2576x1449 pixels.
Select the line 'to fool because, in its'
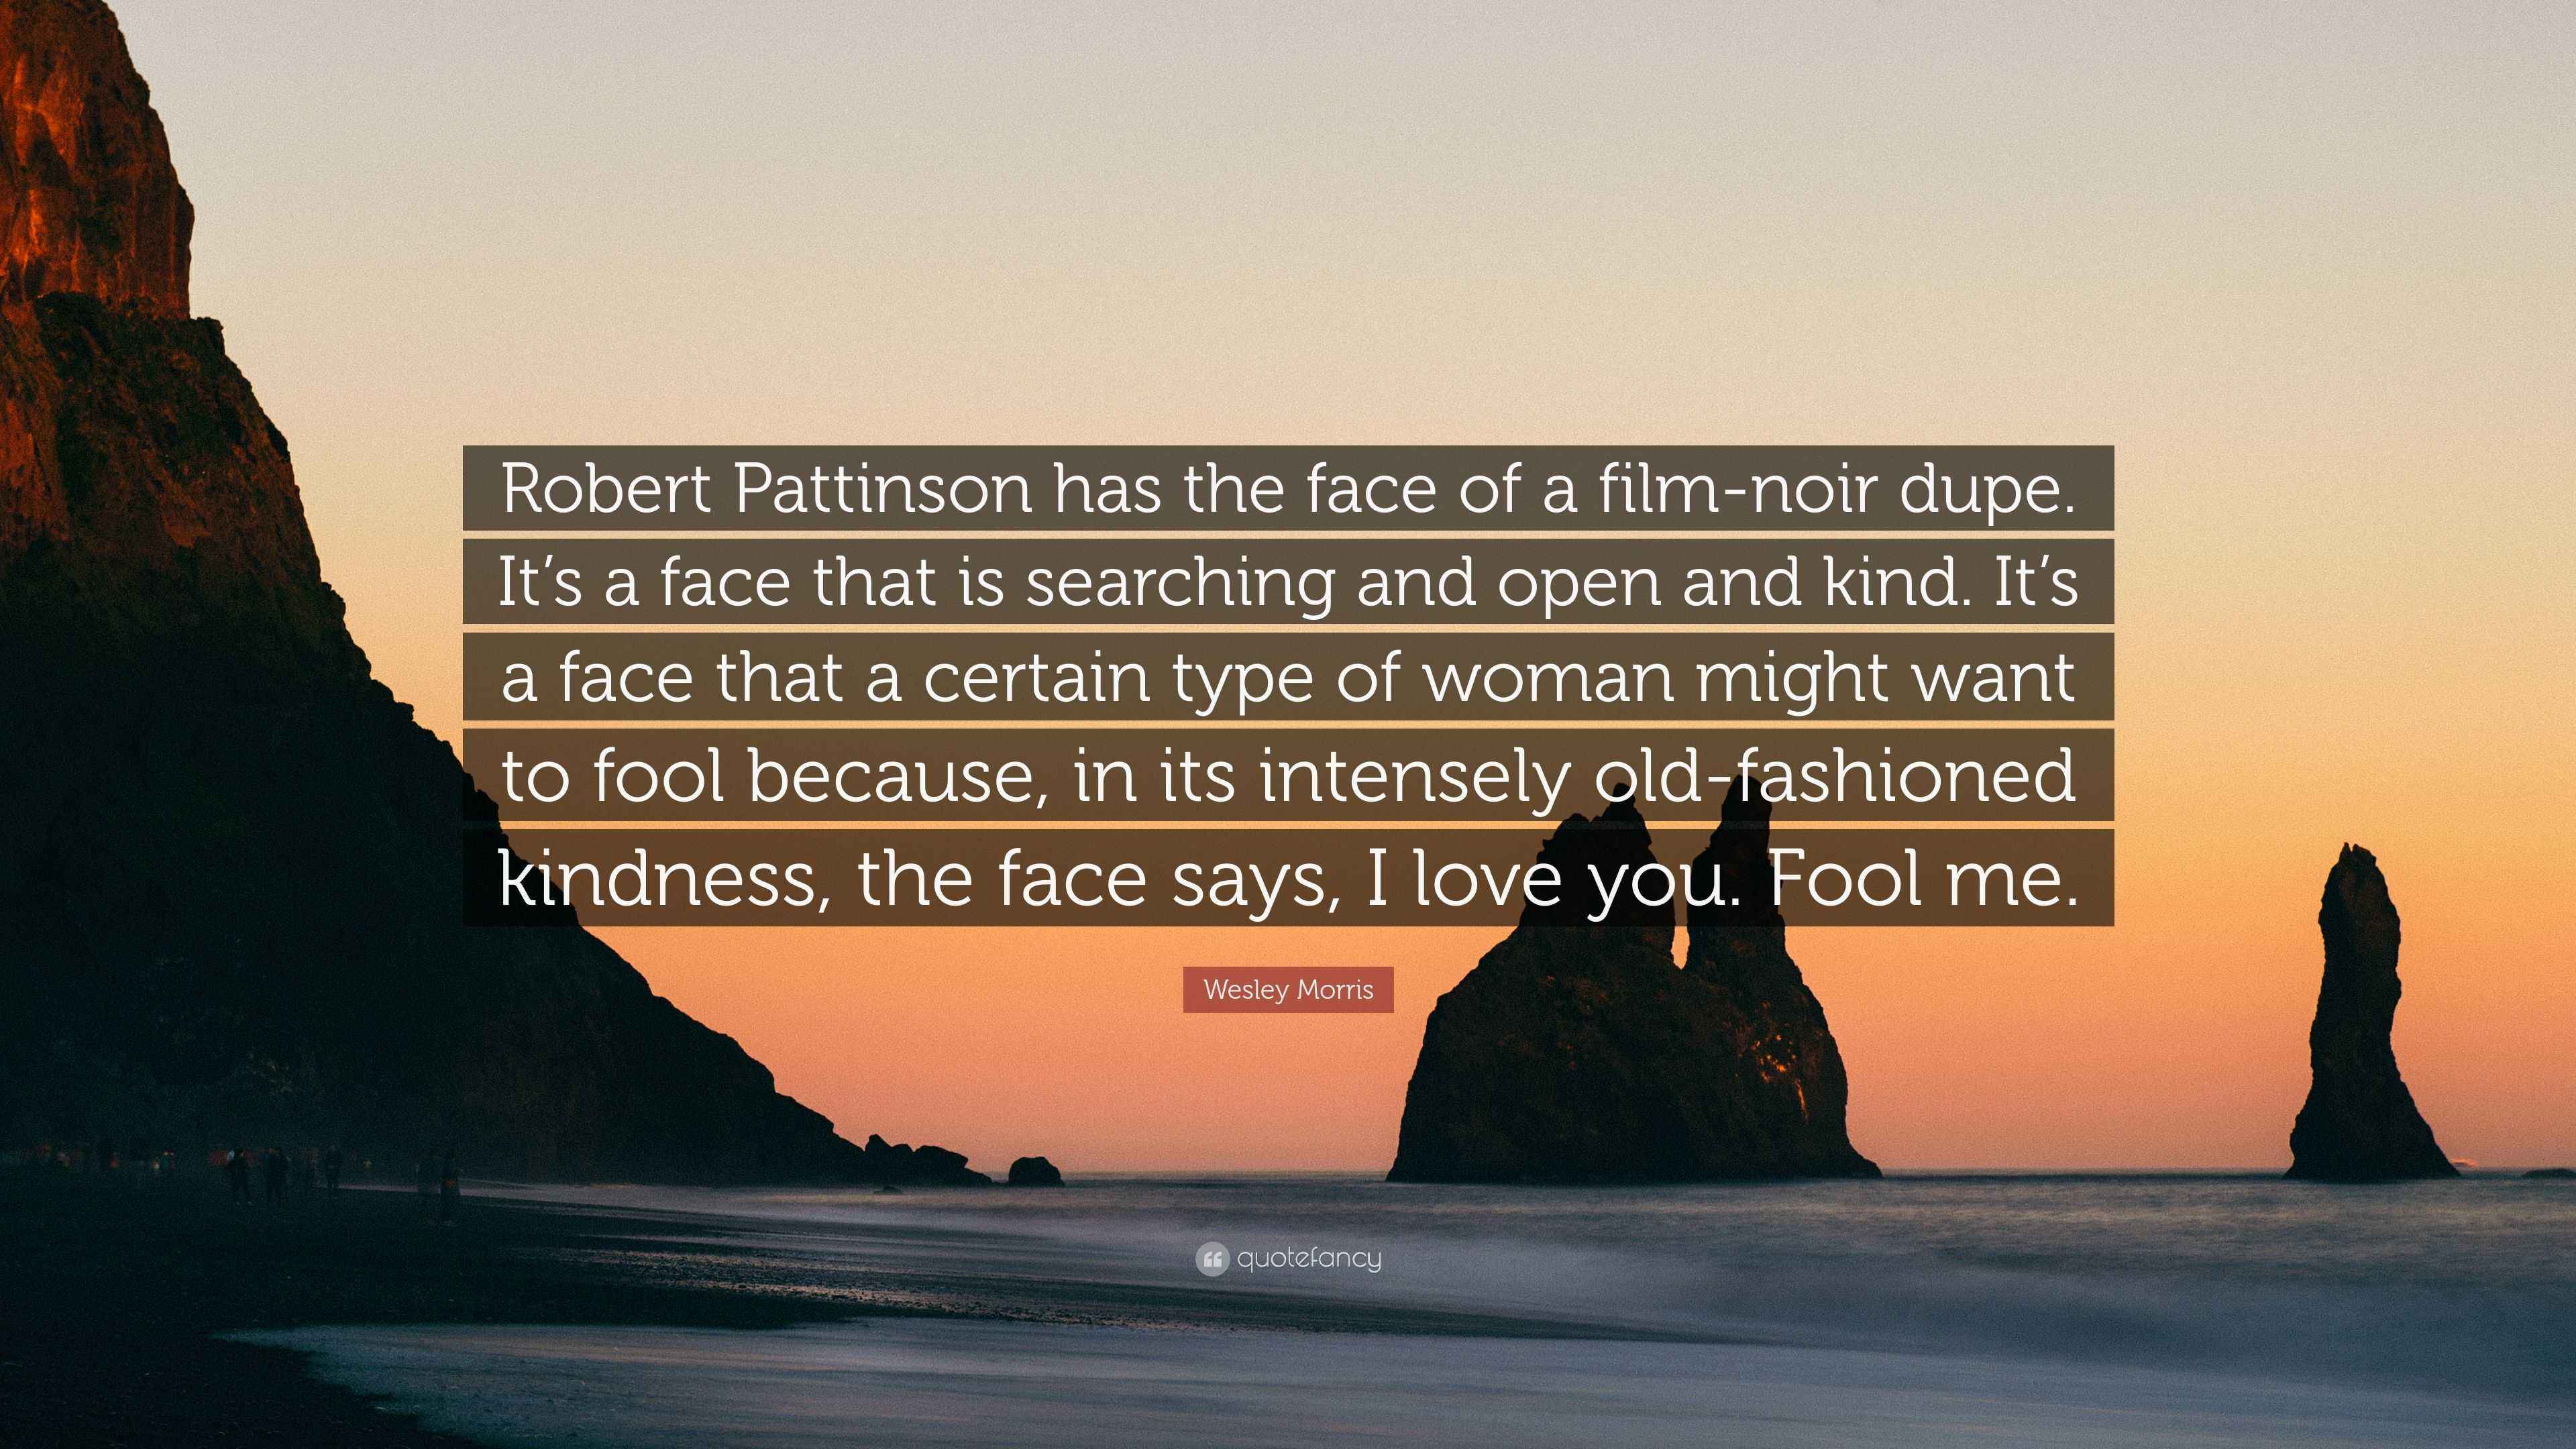1288,775
